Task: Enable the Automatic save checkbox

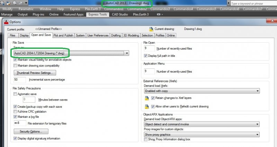Action: 15,94
